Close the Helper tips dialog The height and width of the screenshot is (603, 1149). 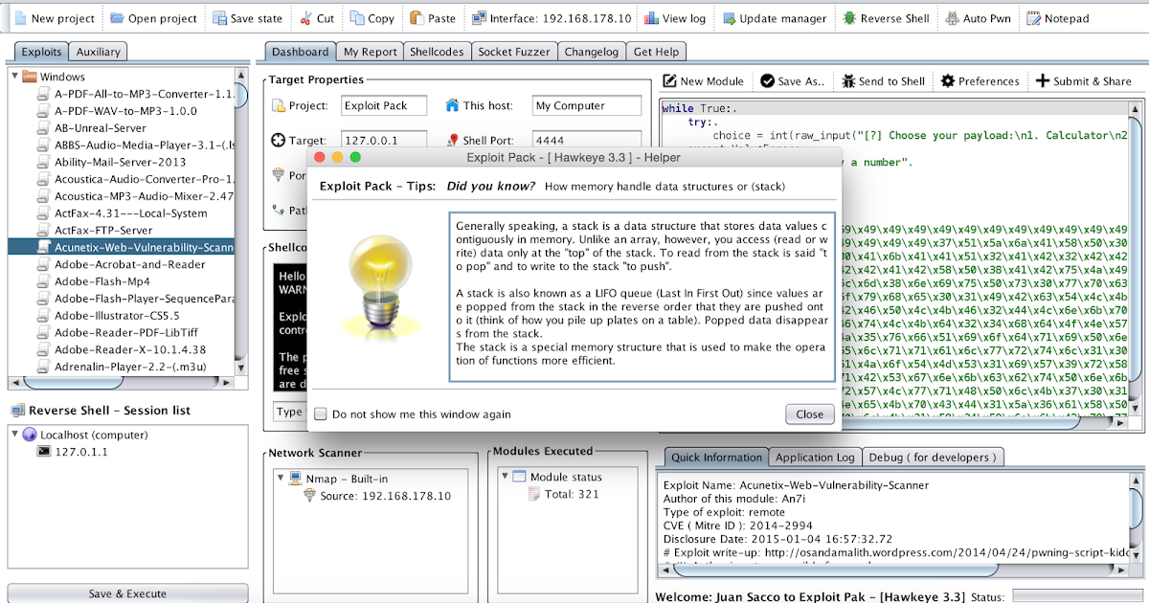(x=809, y=414)
